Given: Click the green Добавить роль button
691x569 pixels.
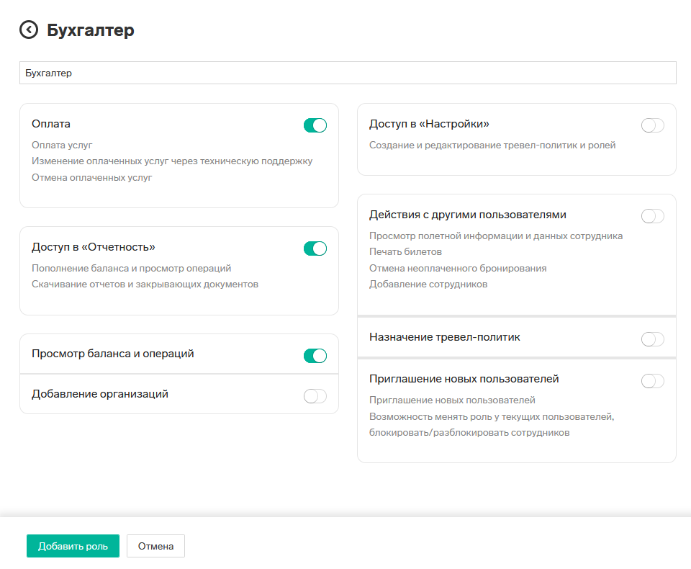Looking at the screenshot, I should (73, 546).
